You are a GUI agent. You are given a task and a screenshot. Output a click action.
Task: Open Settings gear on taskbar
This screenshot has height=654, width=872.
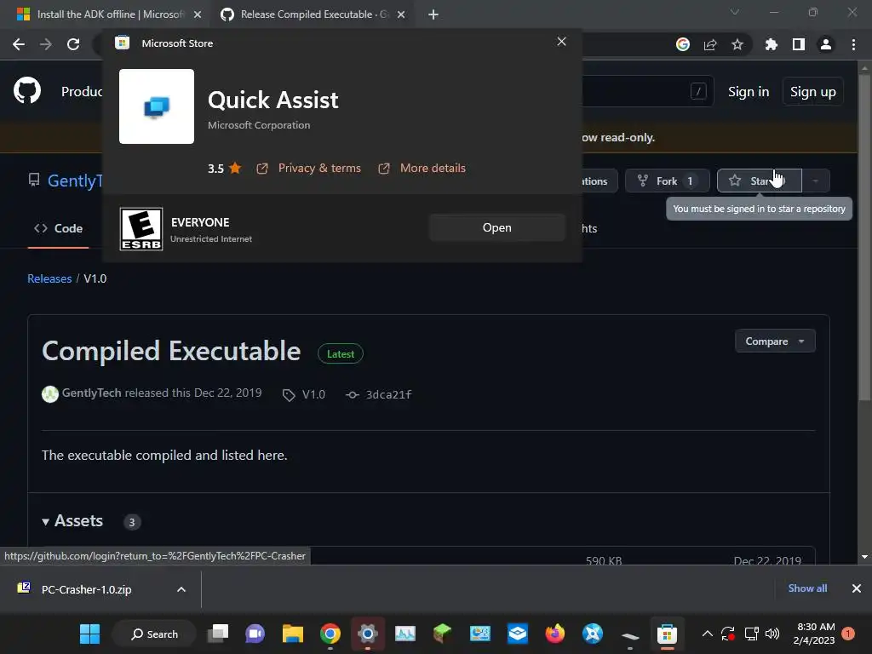[368, 634]
